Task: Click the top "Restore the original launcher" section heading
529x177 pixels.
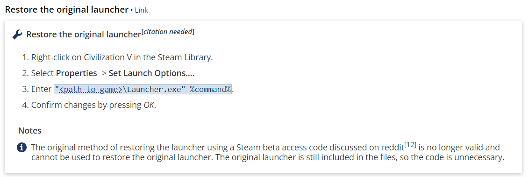Action: point(67,9)
